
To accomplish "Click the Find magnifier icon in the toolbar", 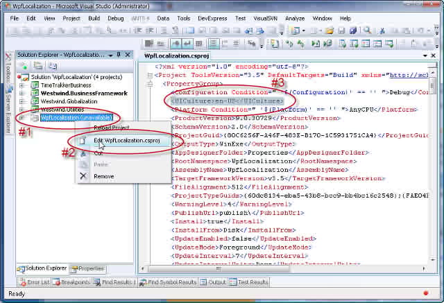I will click(x=367, y=30).
